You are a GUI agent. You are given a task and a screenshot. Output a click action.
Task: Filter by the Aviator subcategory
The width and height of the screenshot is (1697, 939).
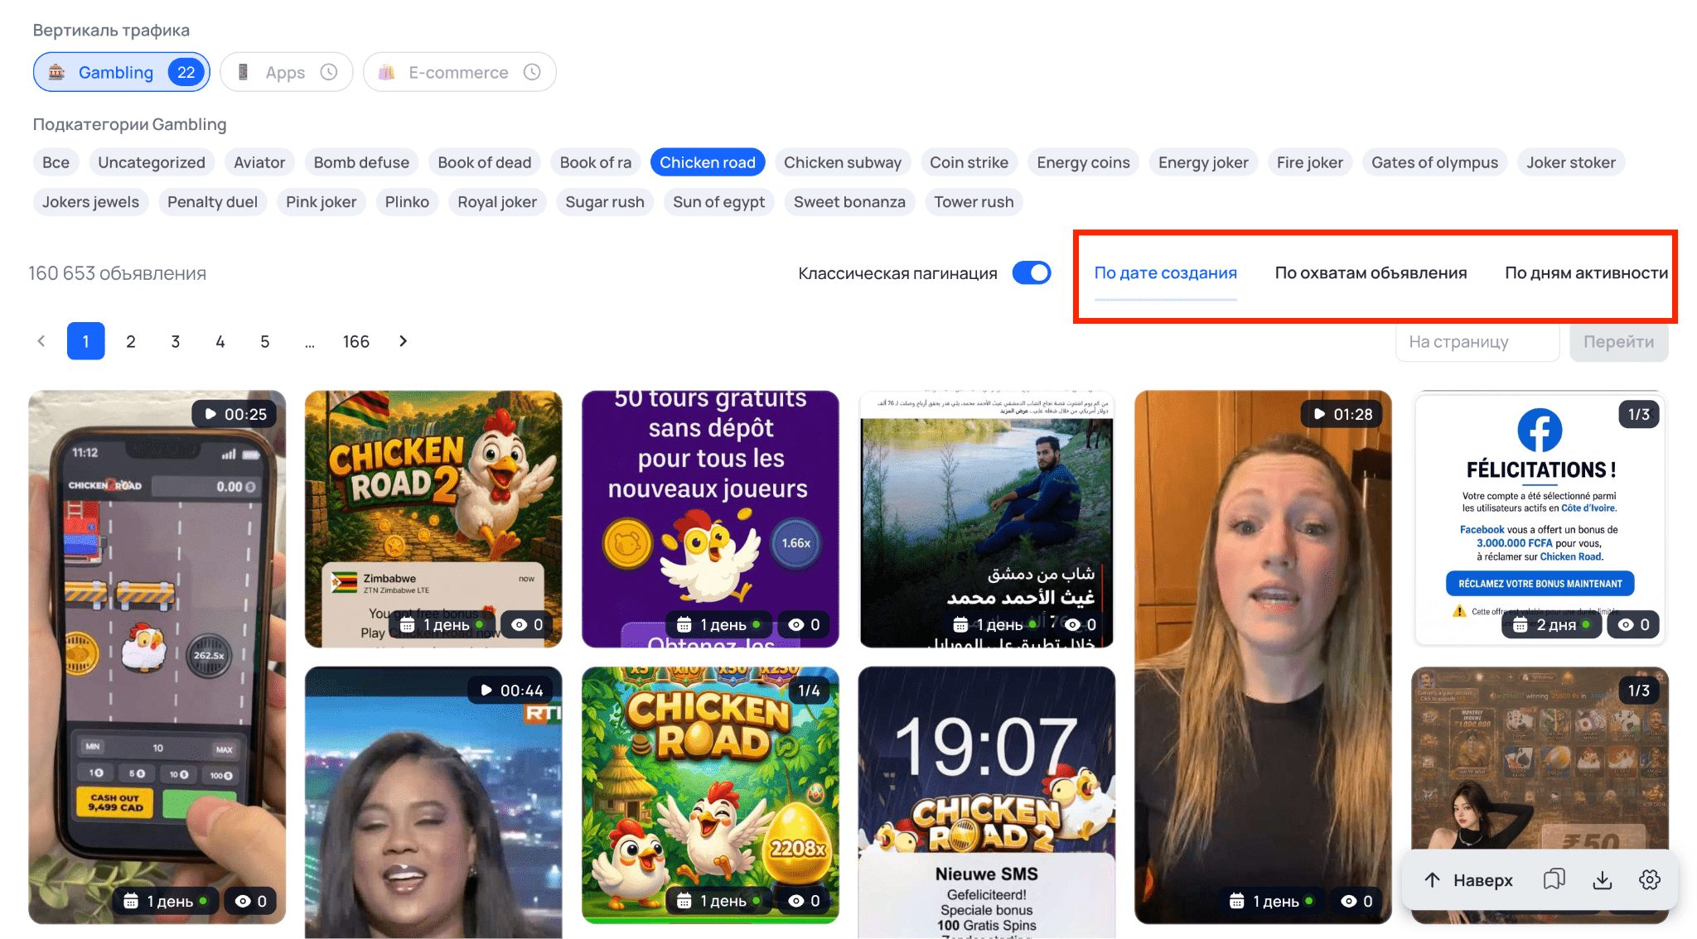point(259,162)
